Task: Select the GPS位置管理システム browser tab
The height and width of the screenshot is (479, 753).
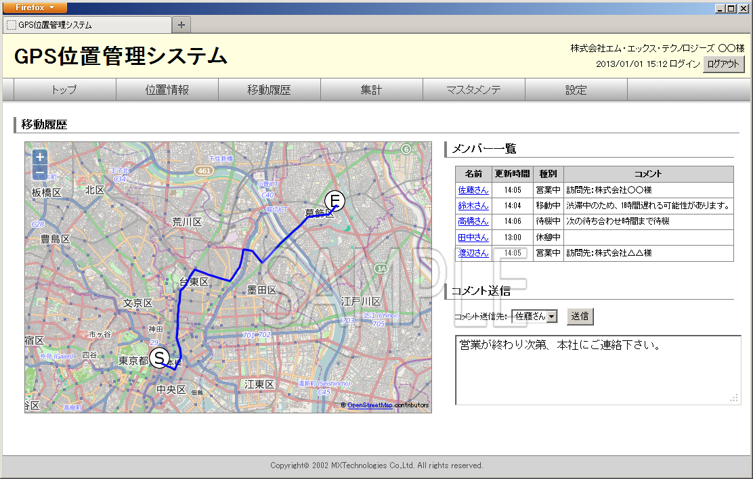Action: (87, 25)
